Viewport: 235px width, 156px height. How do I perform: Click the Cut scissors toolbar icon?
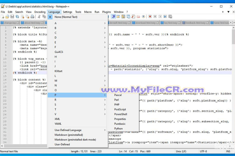39,17
